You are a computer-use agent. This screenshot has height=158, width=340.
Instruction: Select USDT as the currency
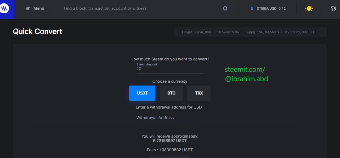[142, 93]
